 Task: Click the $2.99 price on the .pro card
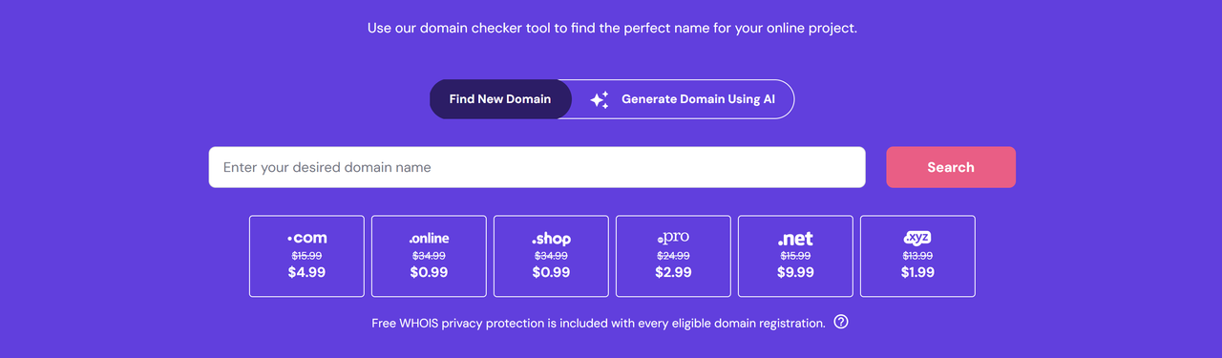tap(673, 272)
